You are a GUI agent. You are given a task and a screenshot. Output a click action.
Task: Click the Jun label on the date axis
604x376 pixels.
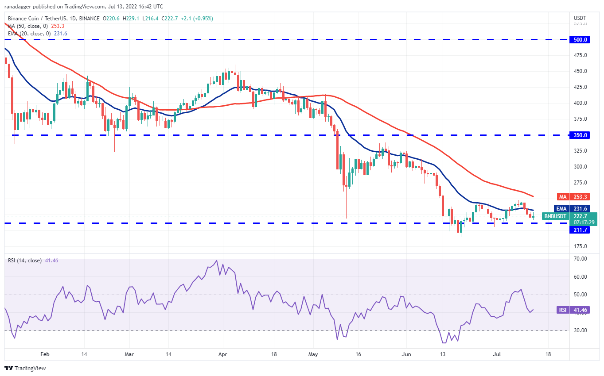[405, 354]
